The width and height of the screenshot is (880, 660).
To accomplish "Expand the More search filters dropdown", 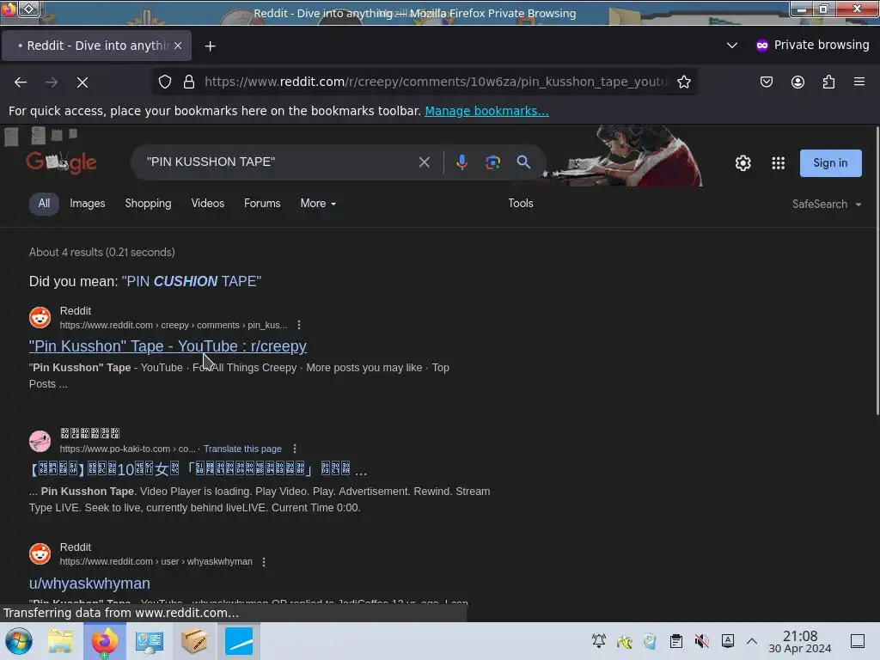I will click(x=318, y=204).
